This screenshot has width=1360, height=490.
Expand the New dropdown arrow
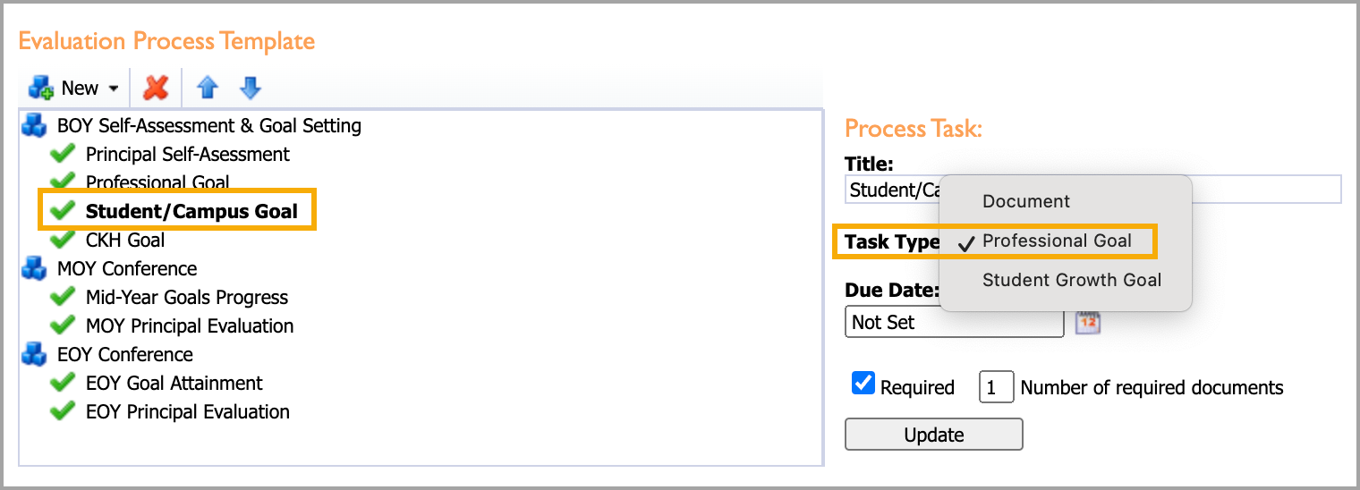114,89
